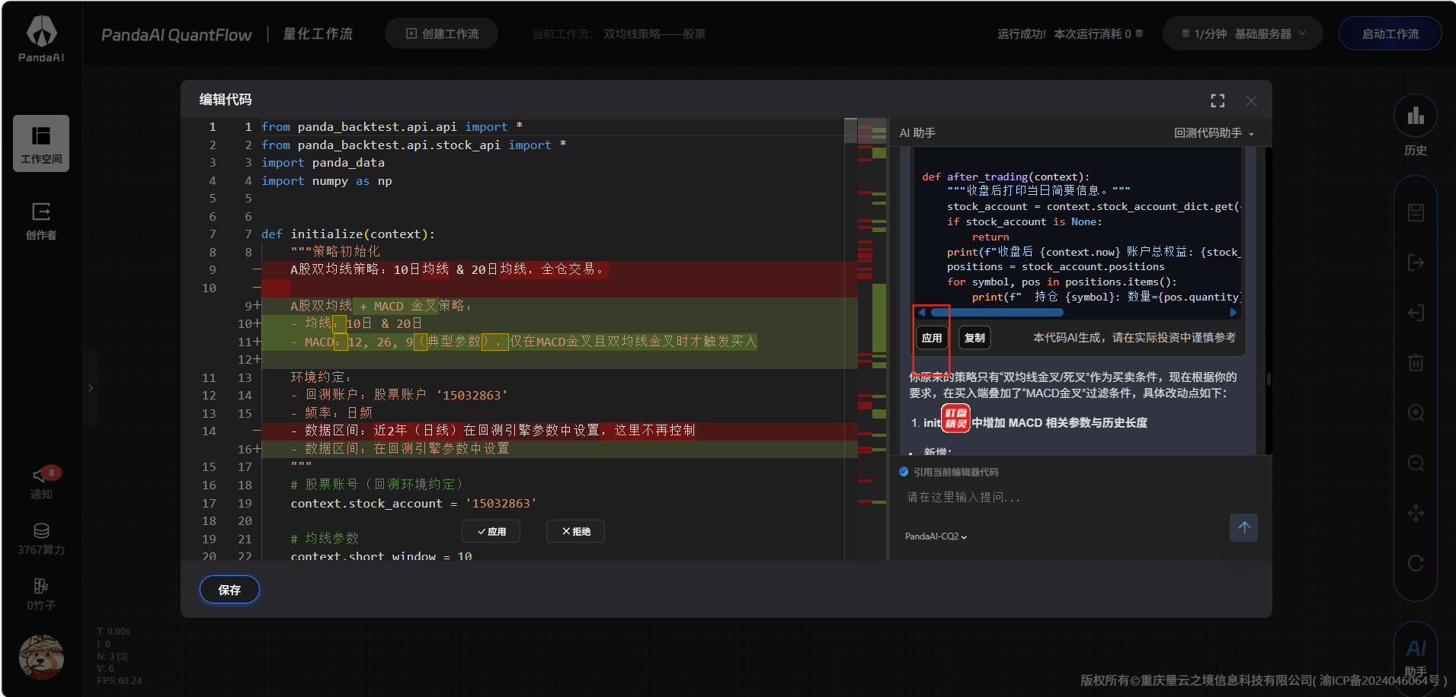Click the removed line 'A股双均线策略：10日均线 & 20日均线'
This screenshot has width=1456, height=697.
point(448,269)
